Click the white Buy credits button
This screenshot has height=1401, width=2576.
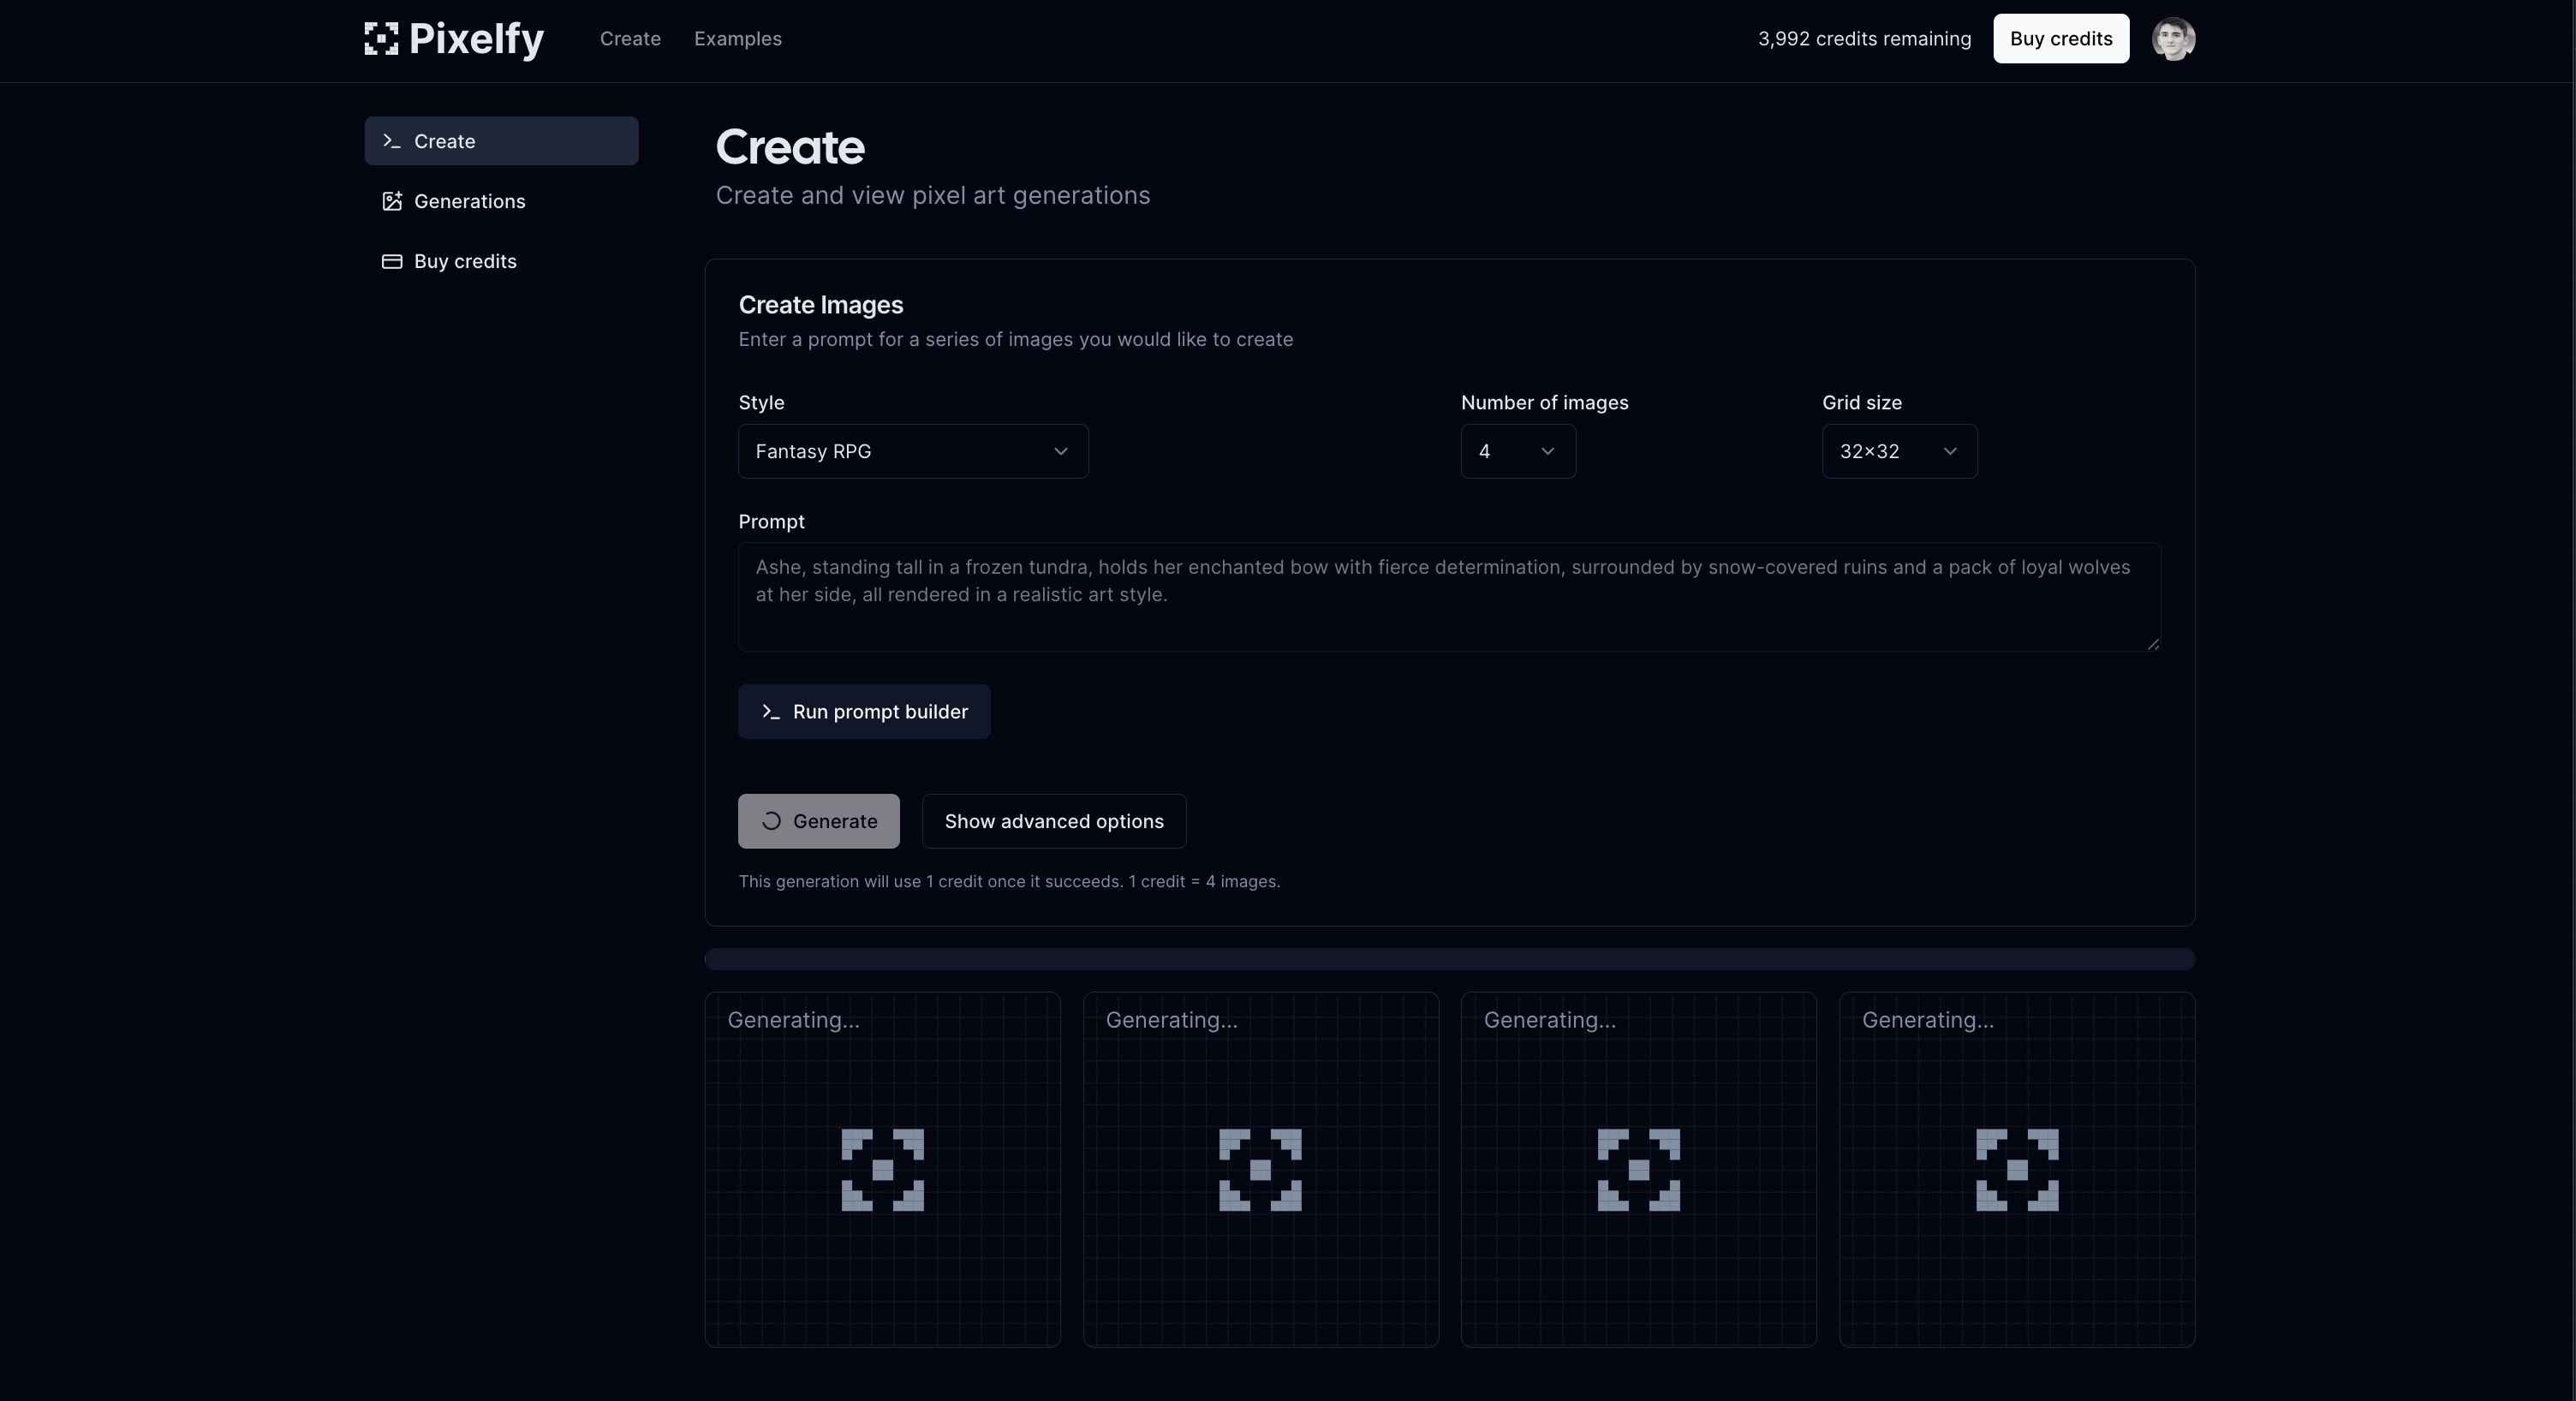click(2061, 39)
